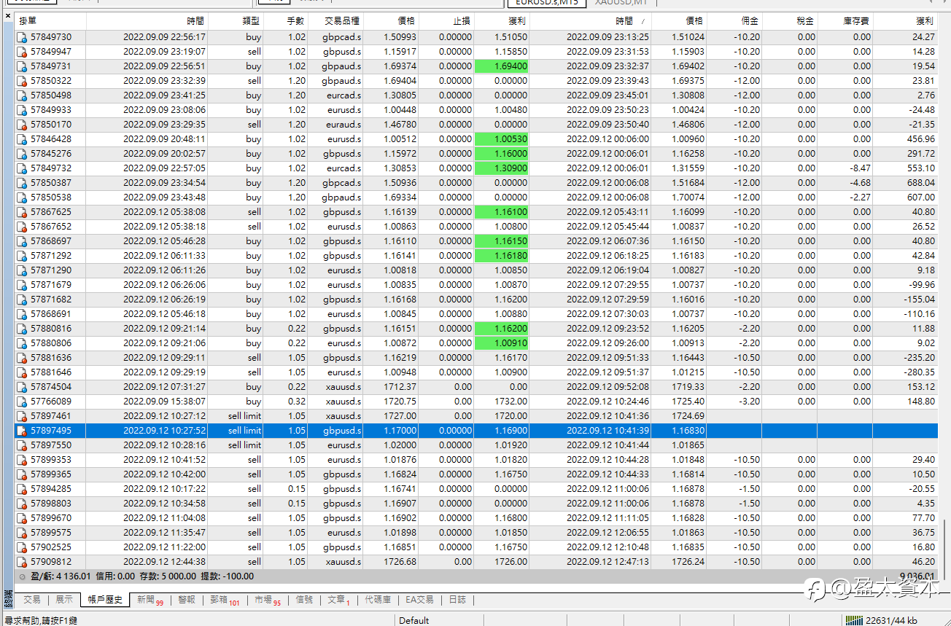Image resolution: width=951 pixels, height=626 pixels.
Task: Sort by the 掛單 column header
Action: tap(28, 22)
